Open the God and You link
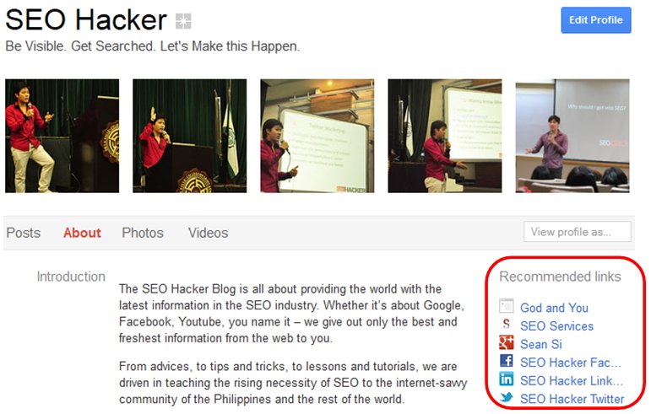 point(554,308)
